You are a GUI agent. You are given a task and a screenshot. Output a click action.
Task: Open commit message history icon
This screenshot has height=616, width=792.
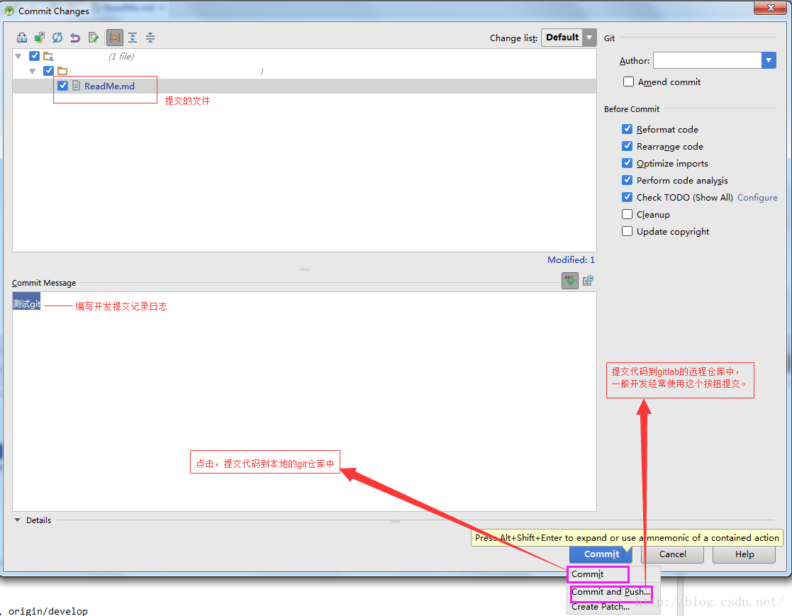pos(588,281)
